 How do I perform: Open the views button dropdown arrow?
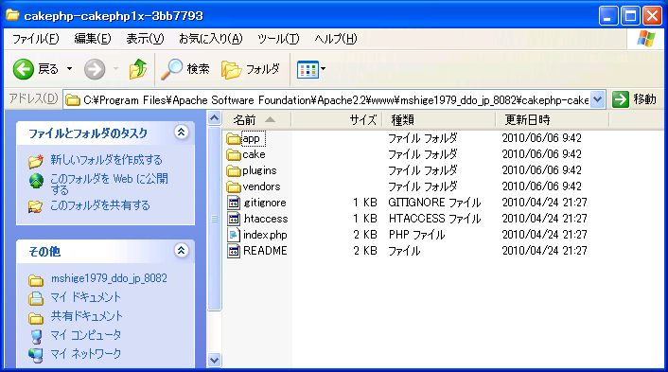pos(323,69)
